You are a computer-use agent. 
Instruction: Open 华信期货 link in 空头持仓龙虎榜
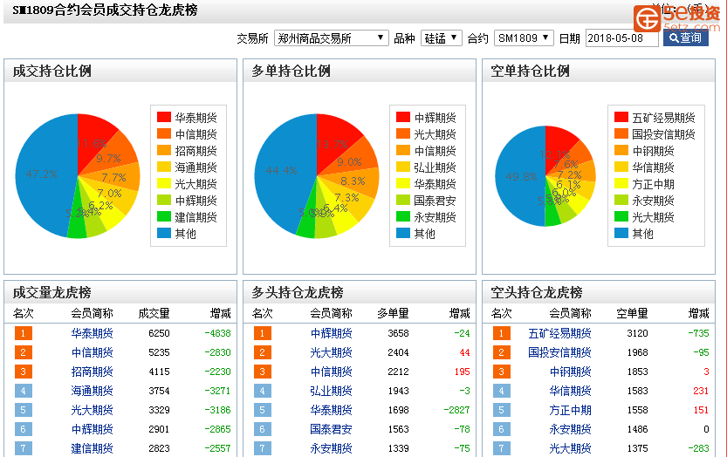570,391
